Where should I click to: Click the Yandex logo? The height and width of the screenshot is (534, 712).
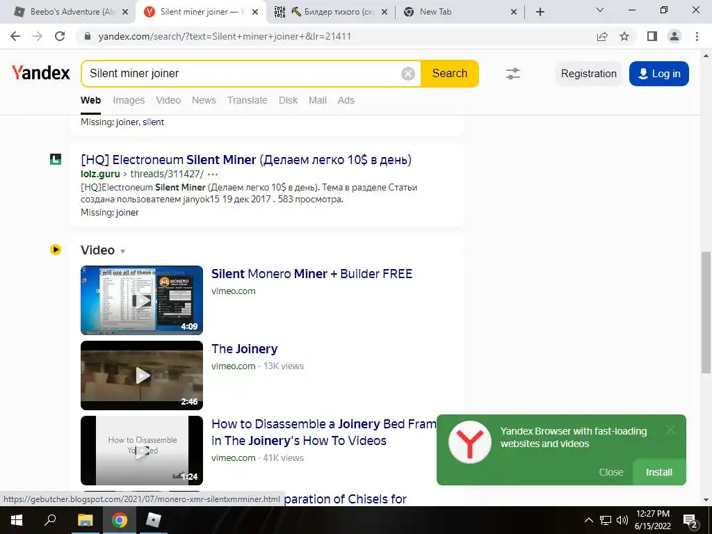tap(40, 72)
